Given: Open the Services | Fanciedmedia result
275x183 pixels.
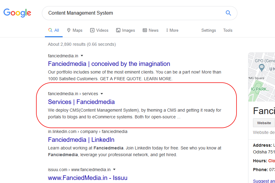Looking at the screenshot, I should coord(81,102).
